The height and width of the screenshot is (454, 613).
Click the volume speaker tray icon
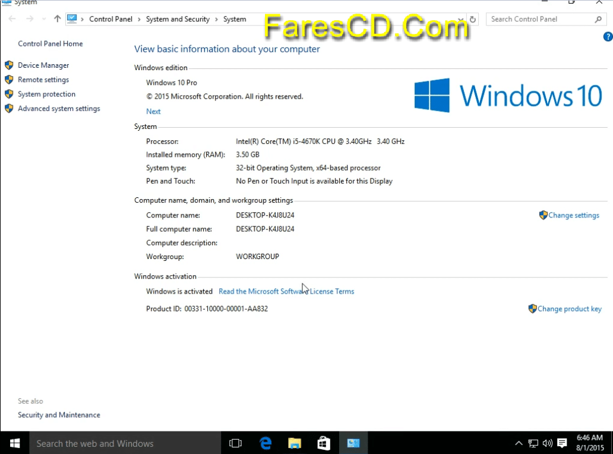click(547, 443)
